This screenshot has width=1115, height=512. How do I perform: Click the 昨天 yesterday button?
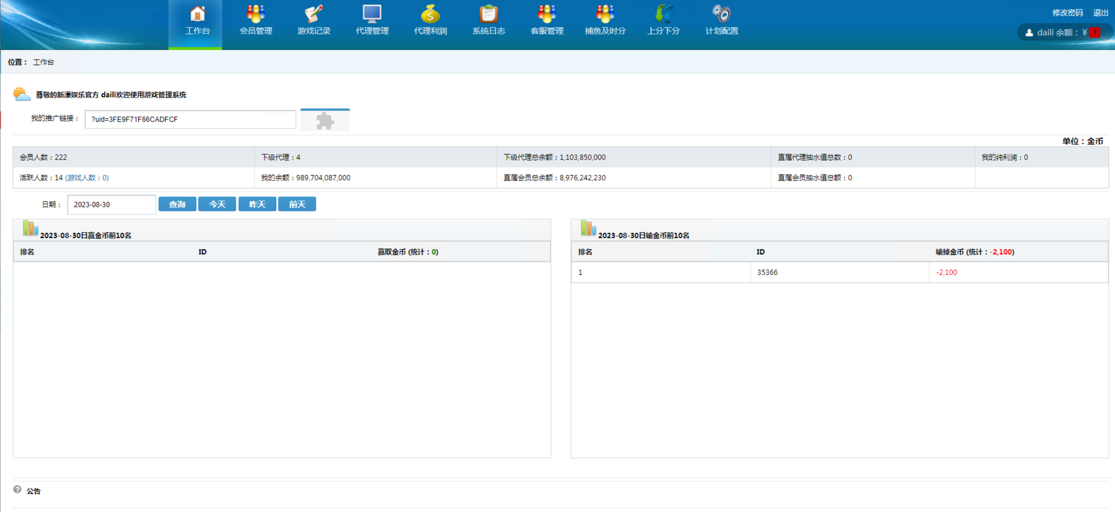pyautogui.click(x=257, y=204)
